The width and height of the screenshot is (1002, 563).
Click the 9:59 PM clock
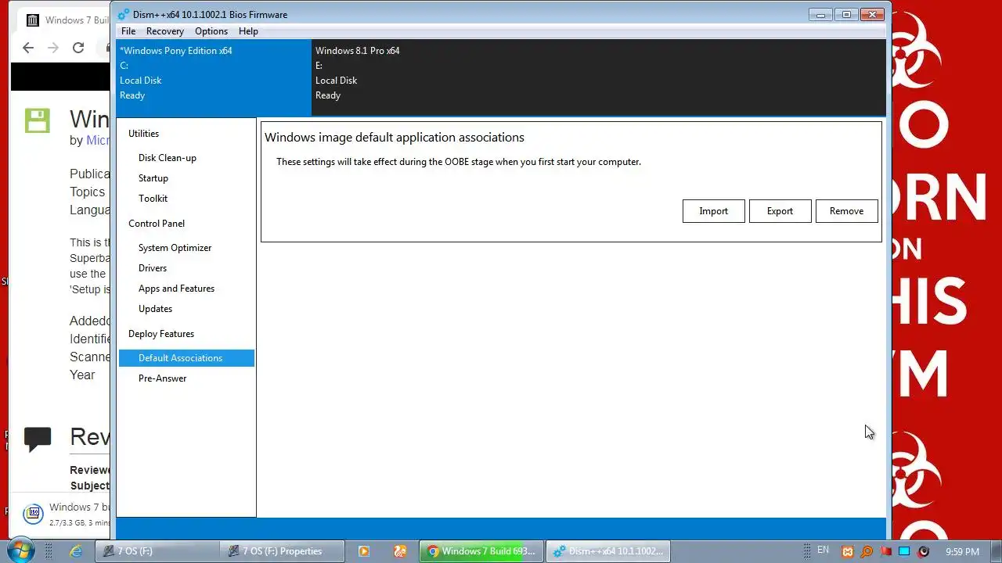[962, 551]
